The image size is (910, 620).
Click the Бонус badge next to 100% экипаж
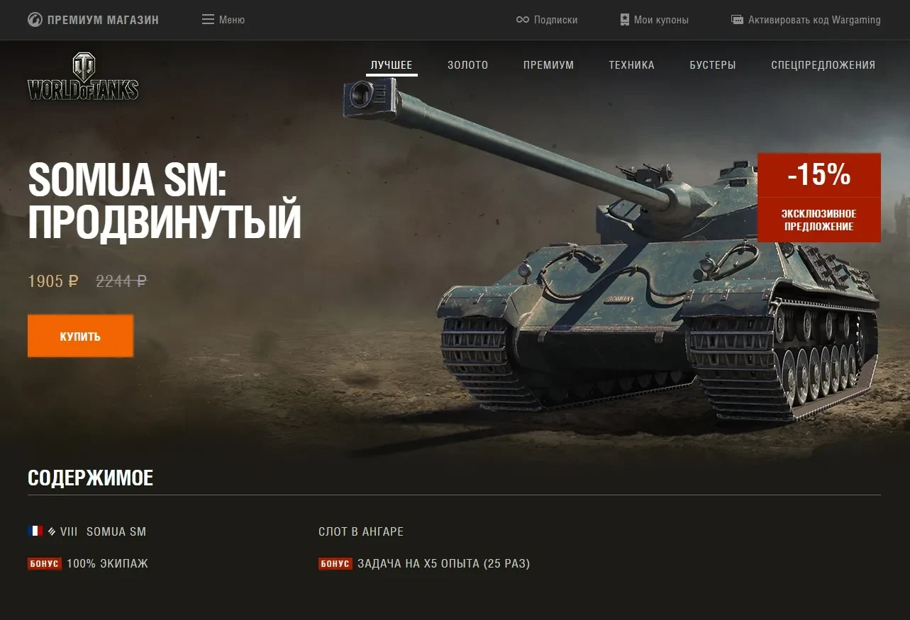pyautogui.click(x=45, y=564)
